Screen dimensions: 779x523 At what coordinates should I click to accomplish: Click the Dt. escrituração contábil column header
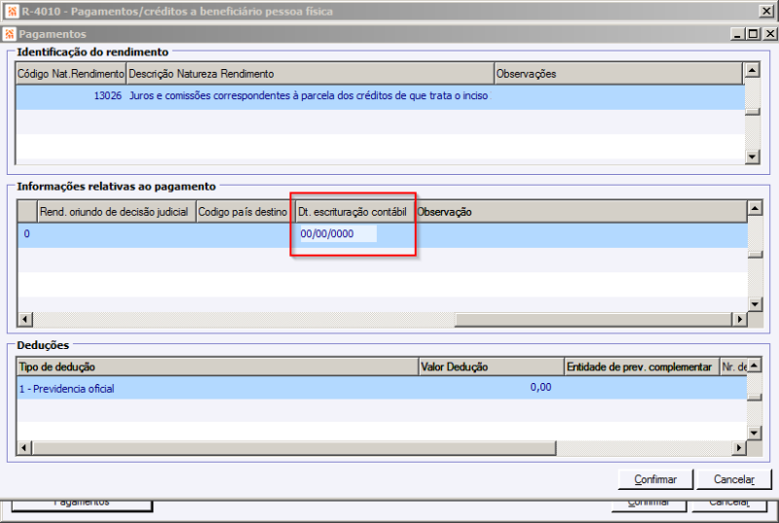pyautogui.click(x=354, y=212)
